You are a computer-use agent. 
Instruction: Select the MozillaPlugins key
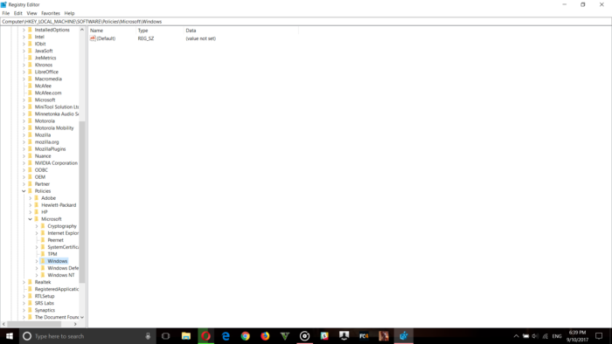[50, 148]
